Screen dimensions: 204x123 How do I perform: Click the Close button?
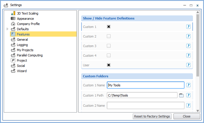(187, 116)
